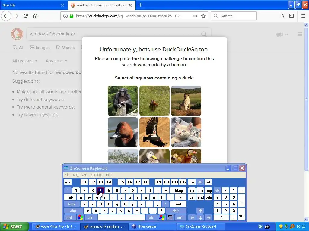
Task: Click the tab key on keyboard
Action: pos(70,197)
